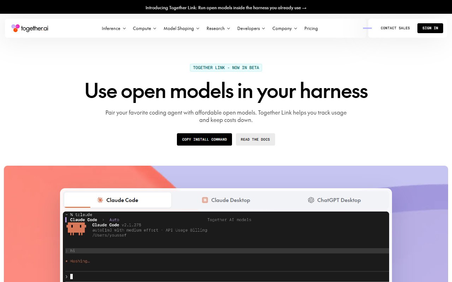The image size is (452, 282).
Task: Click the '% tclaude' command line text
Action: click(81, 214)
